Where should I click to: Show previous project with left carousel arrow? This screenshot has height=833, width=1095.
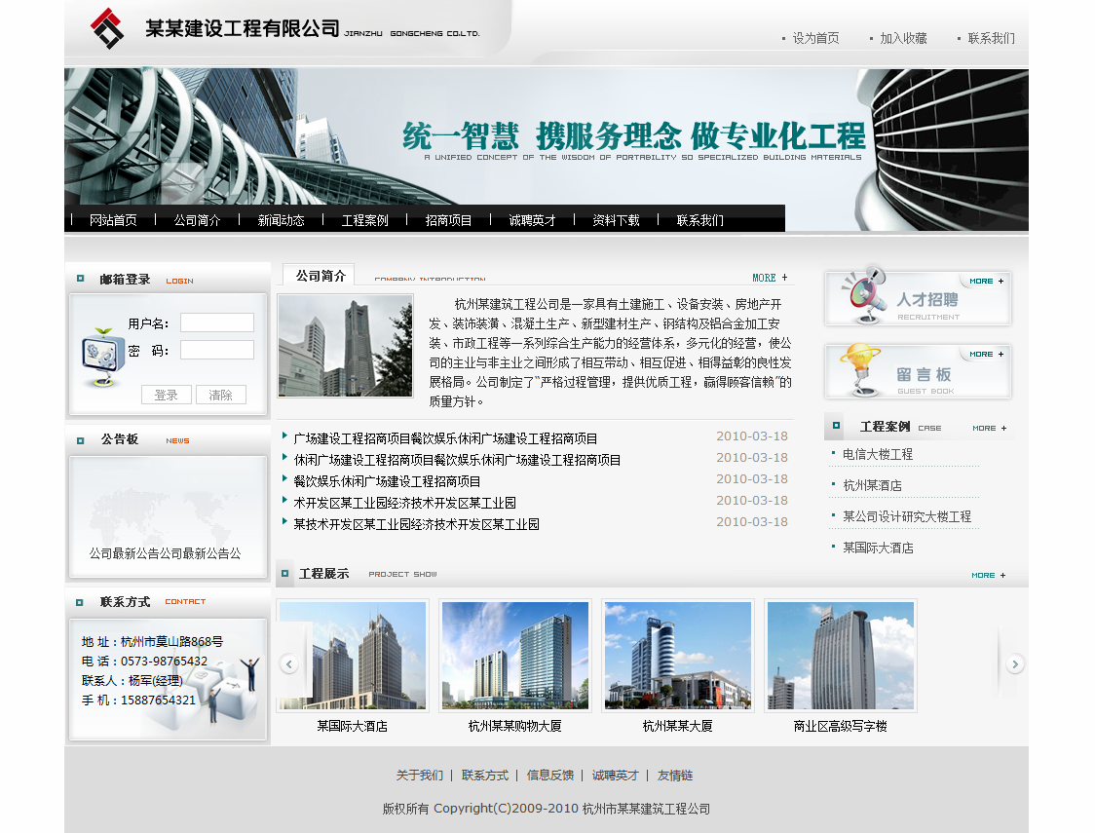pos(289,664)
